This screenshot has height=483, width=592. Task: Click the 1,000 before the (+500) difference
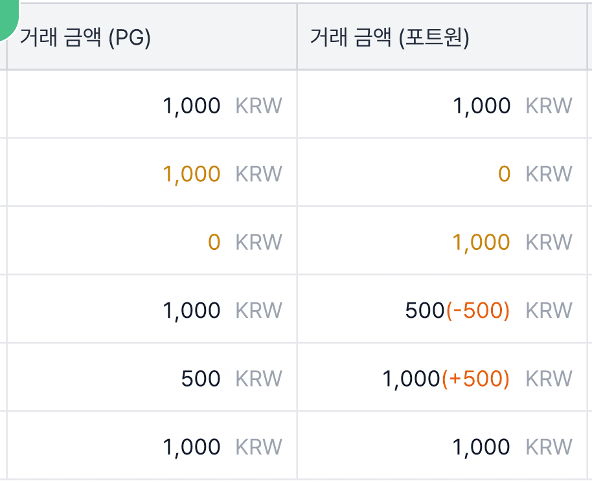(411, 379)
